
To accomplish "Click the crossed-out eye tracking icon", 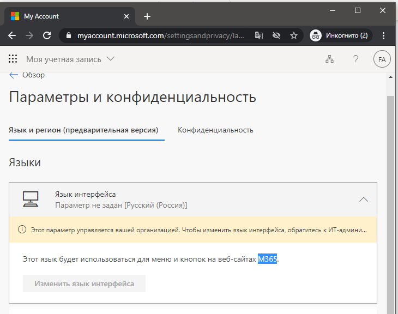I will point(276,35).
